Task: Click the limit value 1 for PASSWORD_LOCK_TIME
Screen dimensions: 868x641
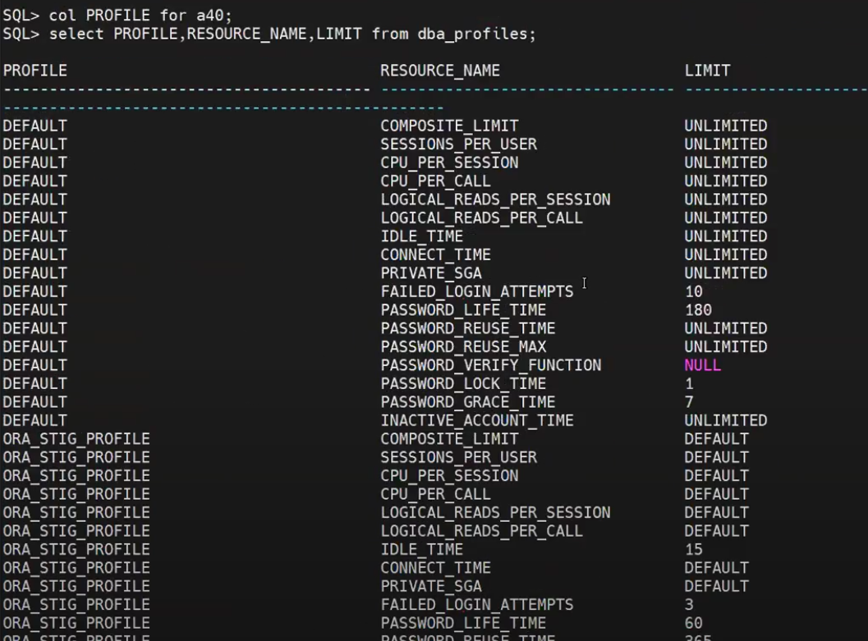Action: [x=689, y=384]
